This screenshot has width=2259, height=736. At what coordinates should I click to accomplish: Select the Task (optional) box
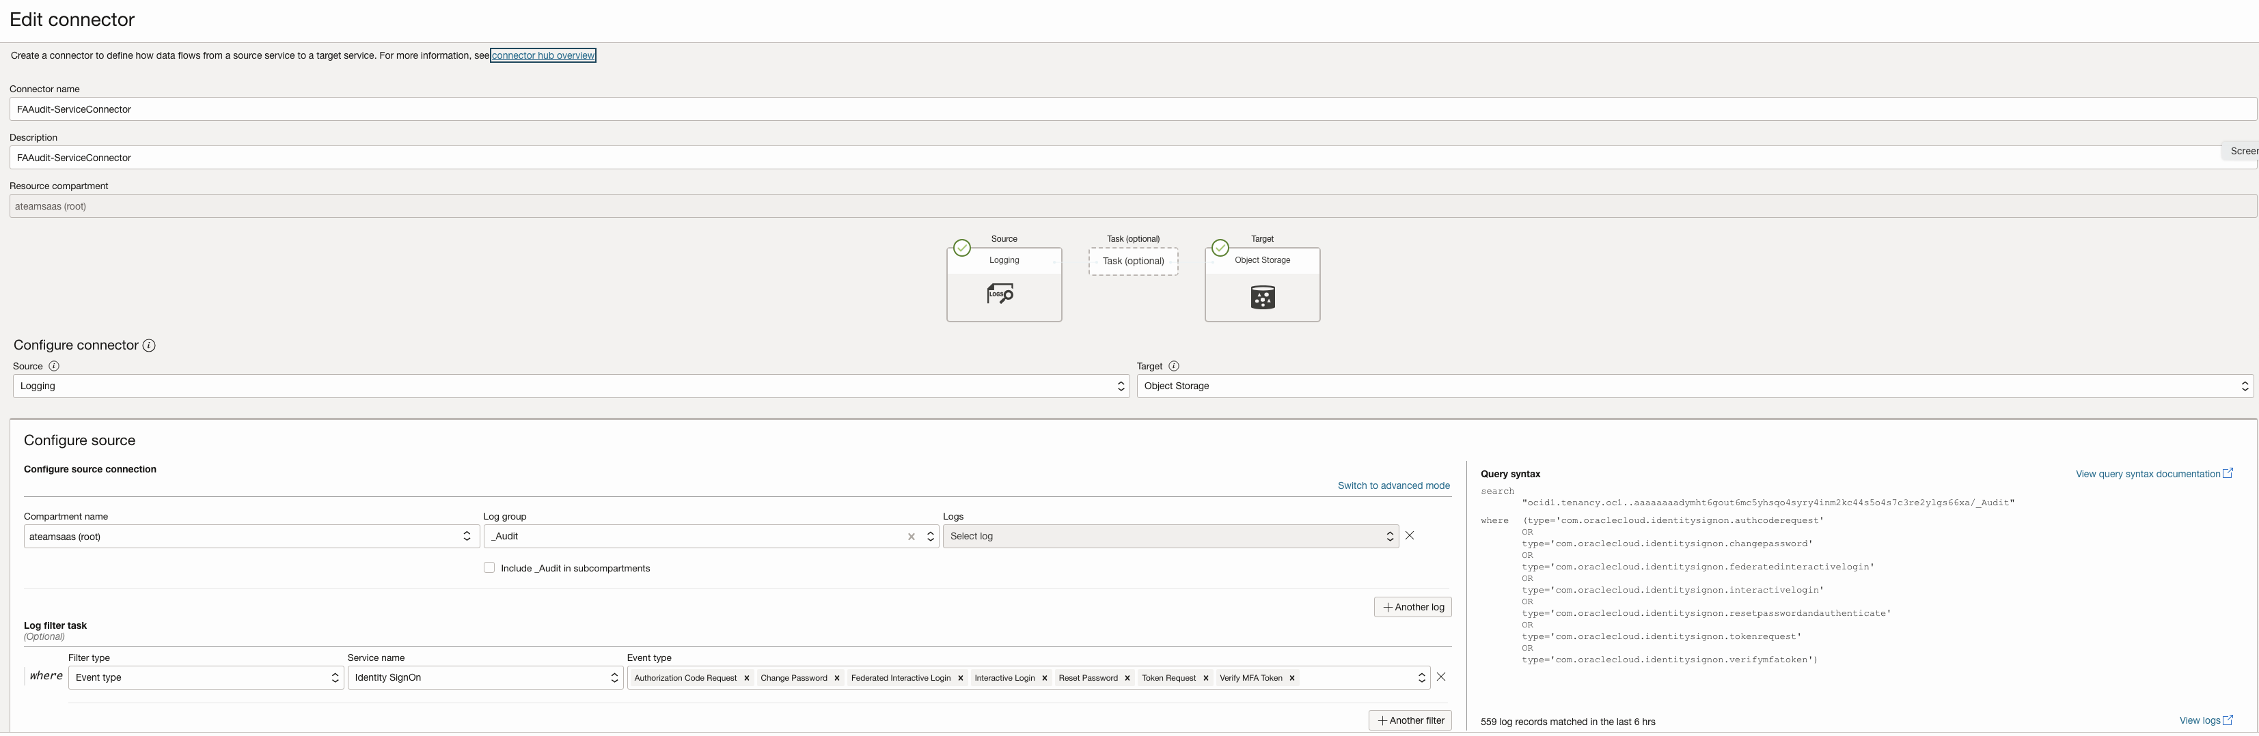[x=1133, y=261]
